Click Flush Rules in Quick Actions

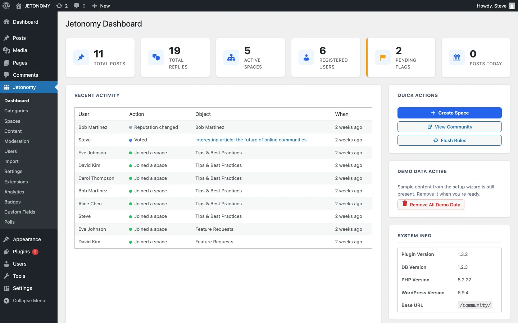[x=449, y=140]
